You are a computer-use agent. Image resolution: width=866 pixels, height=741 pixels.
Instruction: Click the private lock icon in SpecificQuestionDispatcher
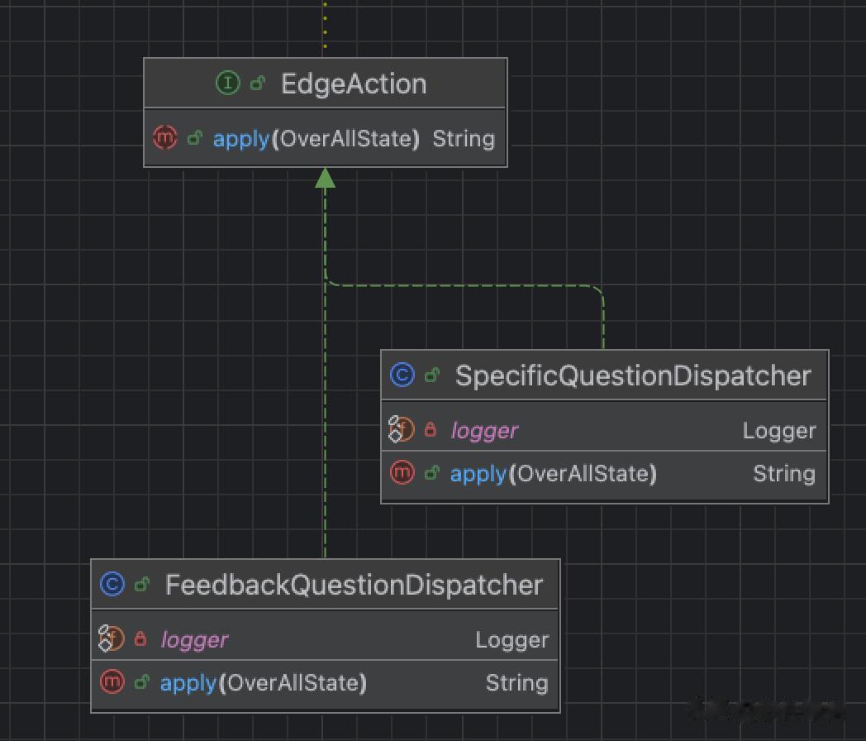(x=431, y=430)
